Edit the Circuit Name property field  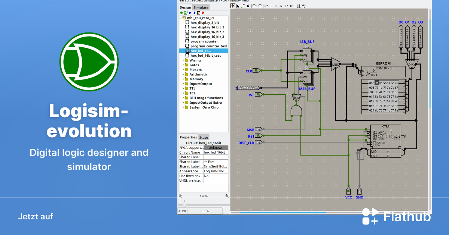point(216,152)
